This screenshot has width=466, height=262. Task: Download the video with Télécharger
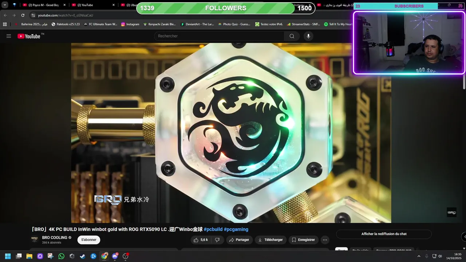click(x=270, y=240)
